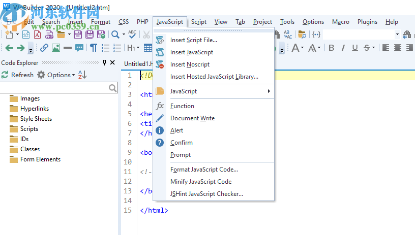Toggle italic formatting

343,48
